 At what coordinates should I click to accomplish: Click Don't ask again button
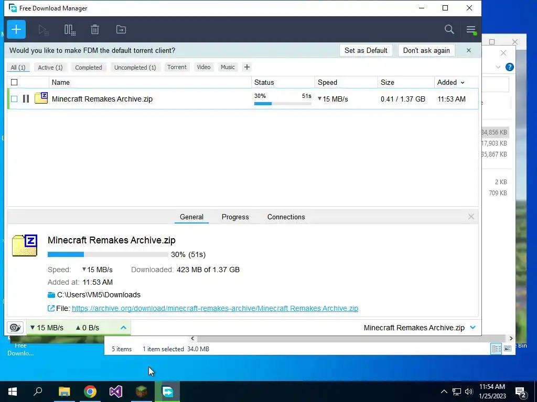(426, 51)
